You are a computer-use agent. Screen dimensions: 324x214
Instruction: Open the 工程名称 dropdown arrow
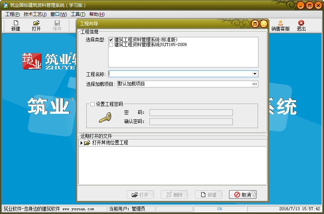tap(255, 74)
